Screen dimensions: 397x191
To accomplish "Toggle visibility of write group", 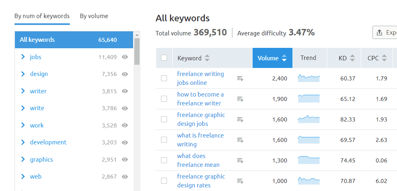I will coord(125,108).
